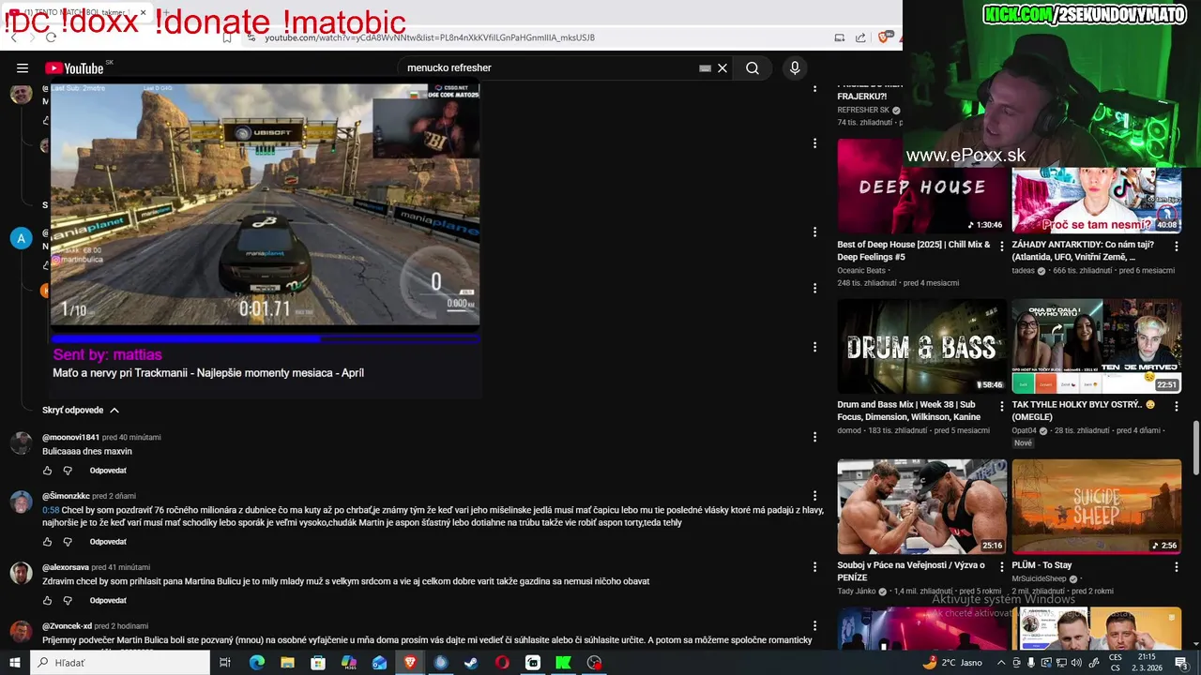
Task: Open Microsoft Store from the taskbar
Action: click(318, 663)
